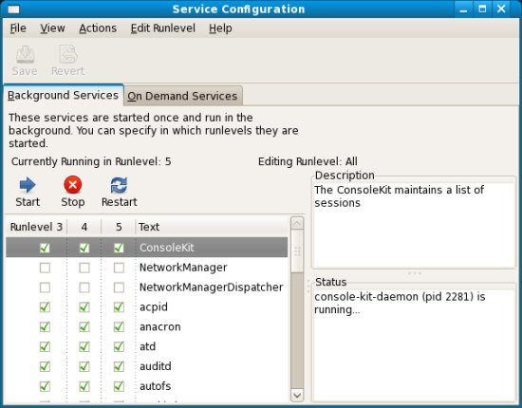Open the Actions menu
This screenshot has width=522, height=408.
pos(98,28)
